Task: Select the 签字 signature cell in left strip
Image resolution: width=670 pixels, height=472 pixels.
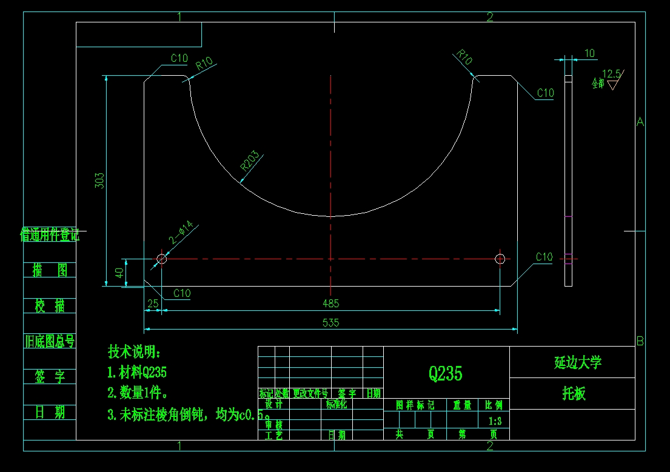Action: coord(50,377)
